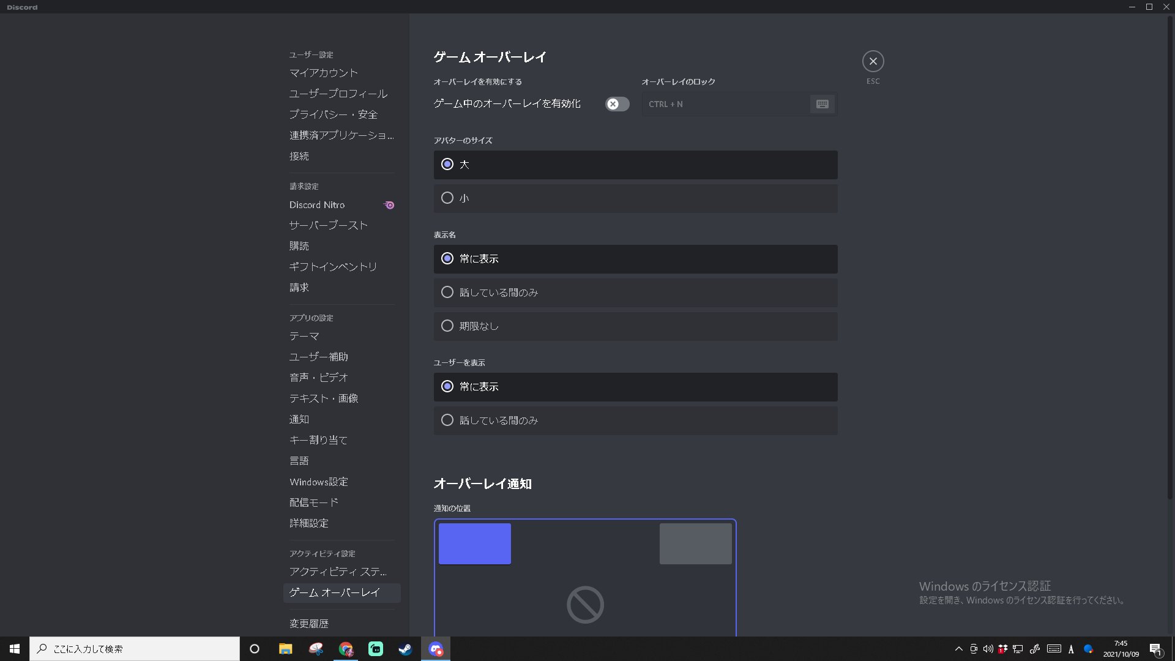The width and height of the screenshot is (1175, 661).
Task: Select top-left notification position
Action: pyautogui.click(x=474, y=543)
